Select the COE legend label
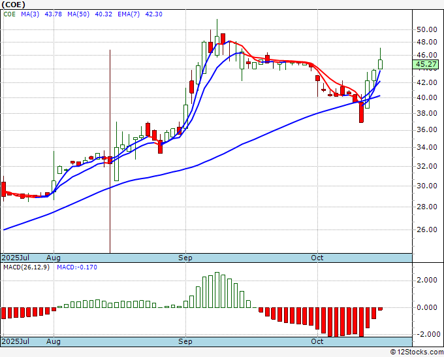This screenshot has height=357, width=444. (9, 14)
